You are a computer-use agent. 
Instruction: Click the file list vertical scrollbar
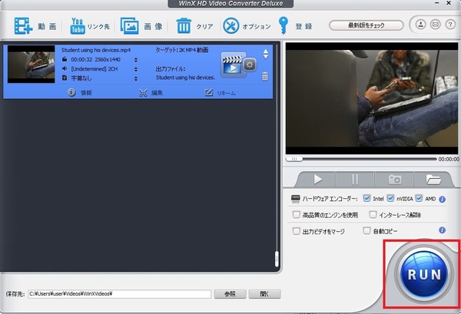point(277,259)
